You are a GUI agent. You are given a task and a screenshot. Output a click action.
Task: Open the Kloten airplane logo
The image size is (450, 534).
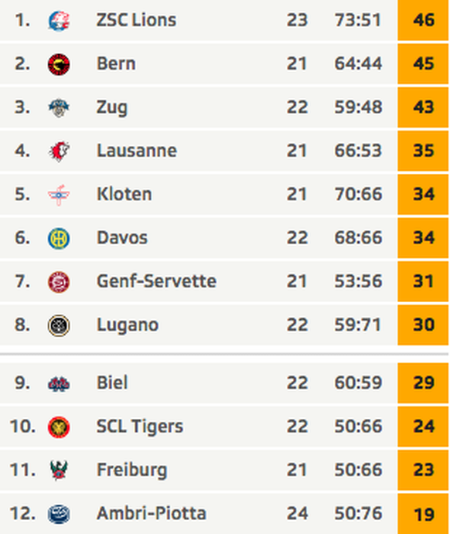59,195
